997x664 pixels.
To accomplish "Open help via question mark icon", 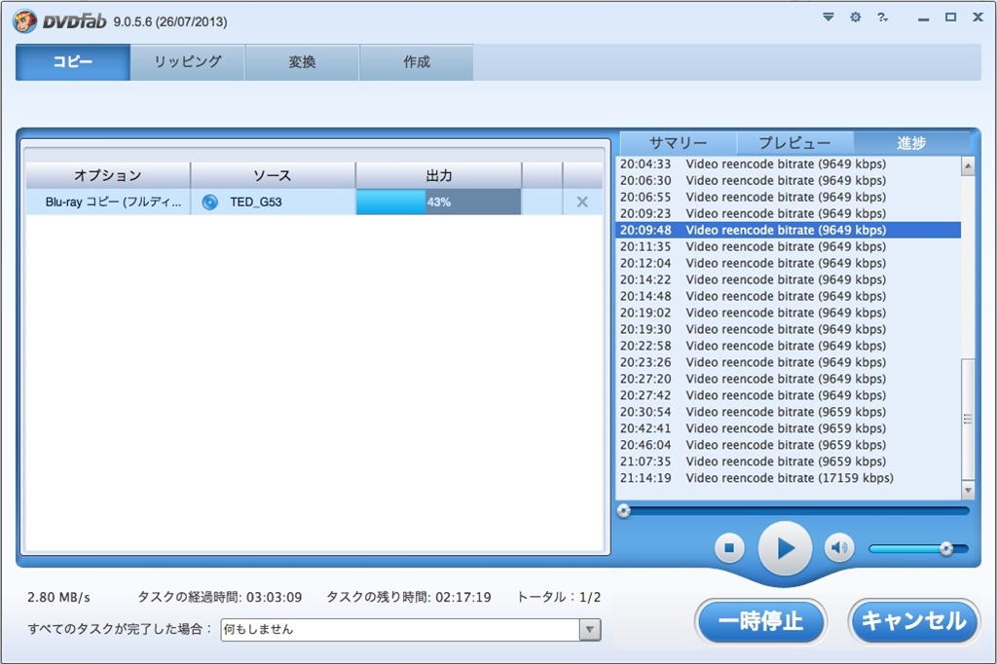I will (x=882, y=18).
